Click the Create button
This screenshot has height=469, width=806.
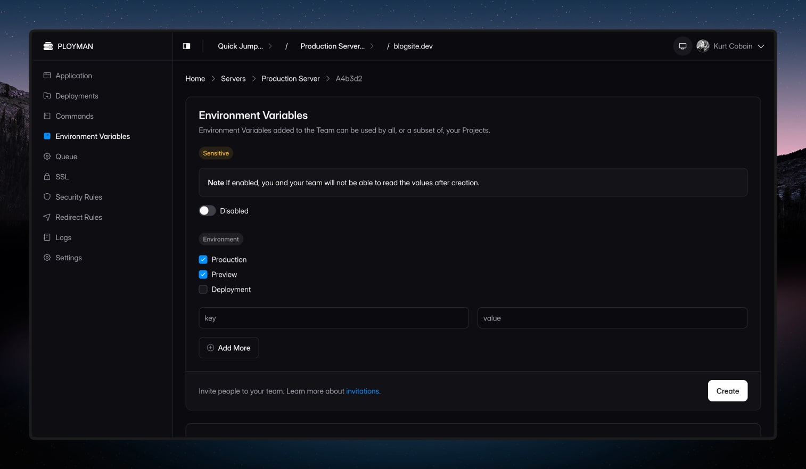point(727,391)
